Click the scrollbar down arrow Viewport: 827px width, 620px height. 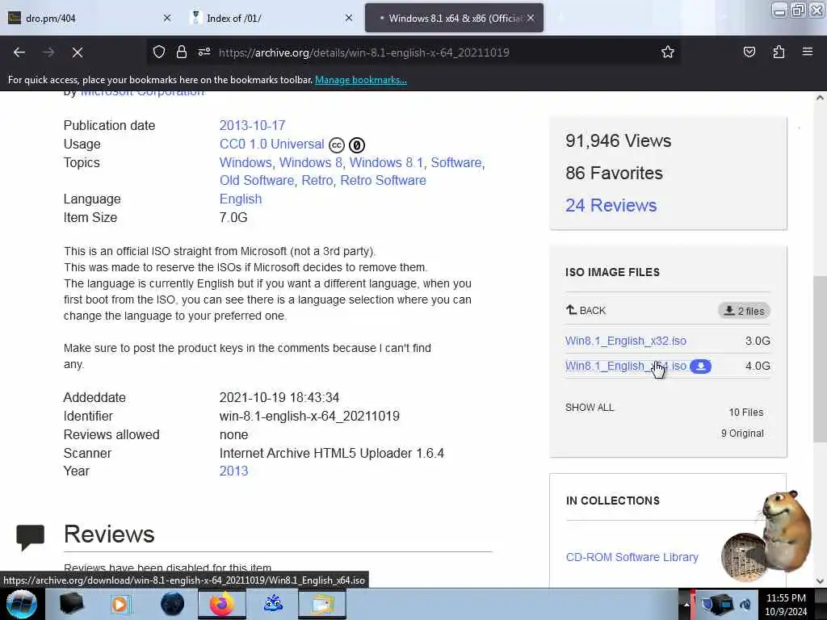[820, 581]
